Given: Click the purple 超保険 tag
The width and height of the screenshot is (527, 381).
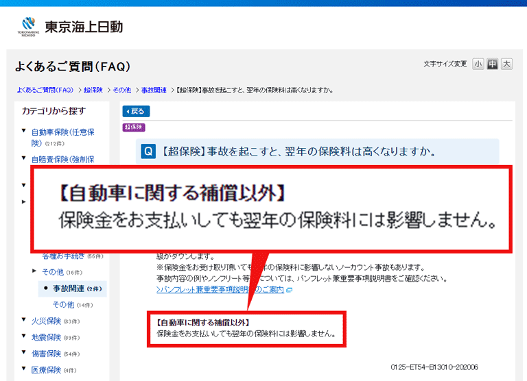Looking at the screenshot, I should pyautogui.click(x=134, y=127).
